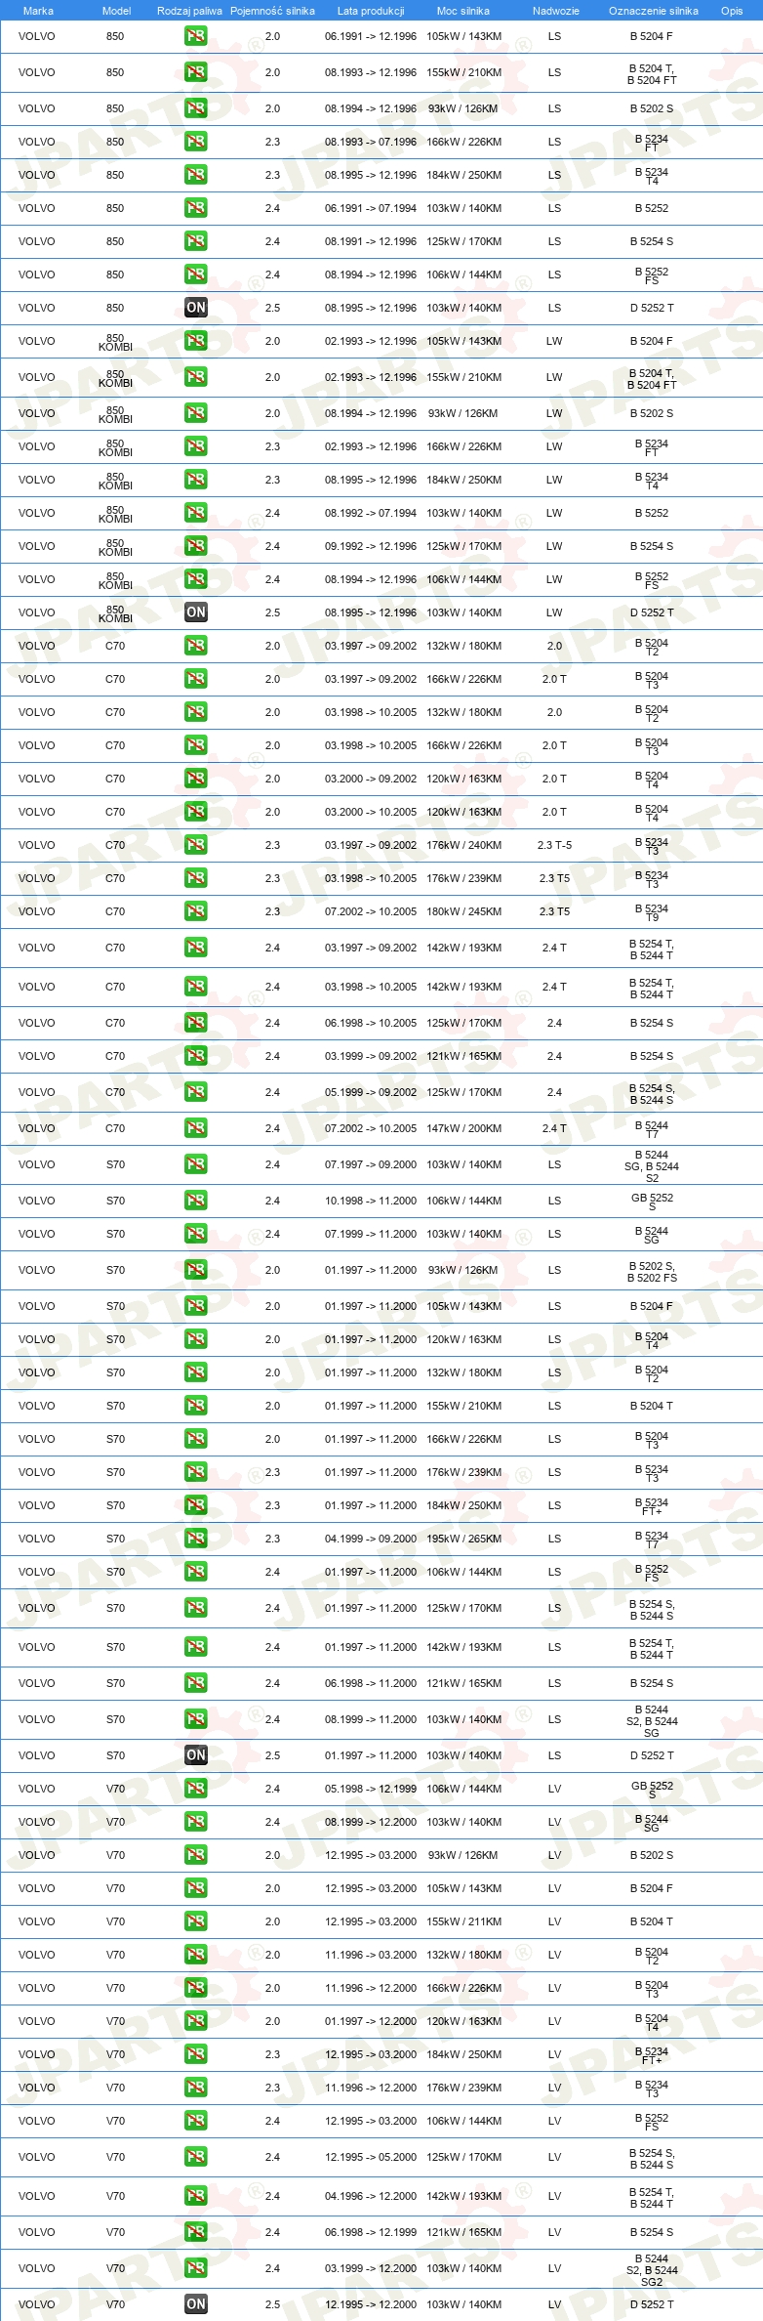Select the 09.1992 -> 12.1996 date cell
This screenshot has width=763, height=2321.
coord(371,546)
